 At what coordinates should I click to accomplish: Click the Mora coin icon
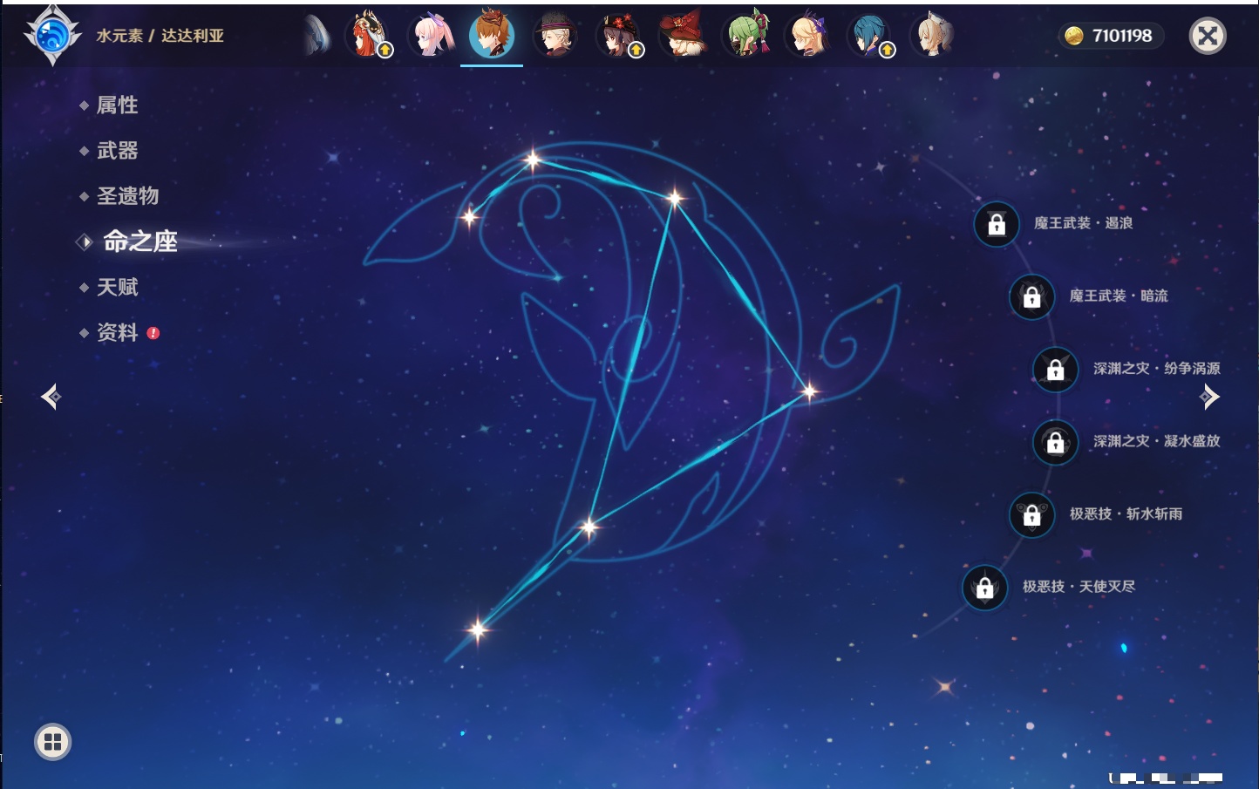point(1074,36)
